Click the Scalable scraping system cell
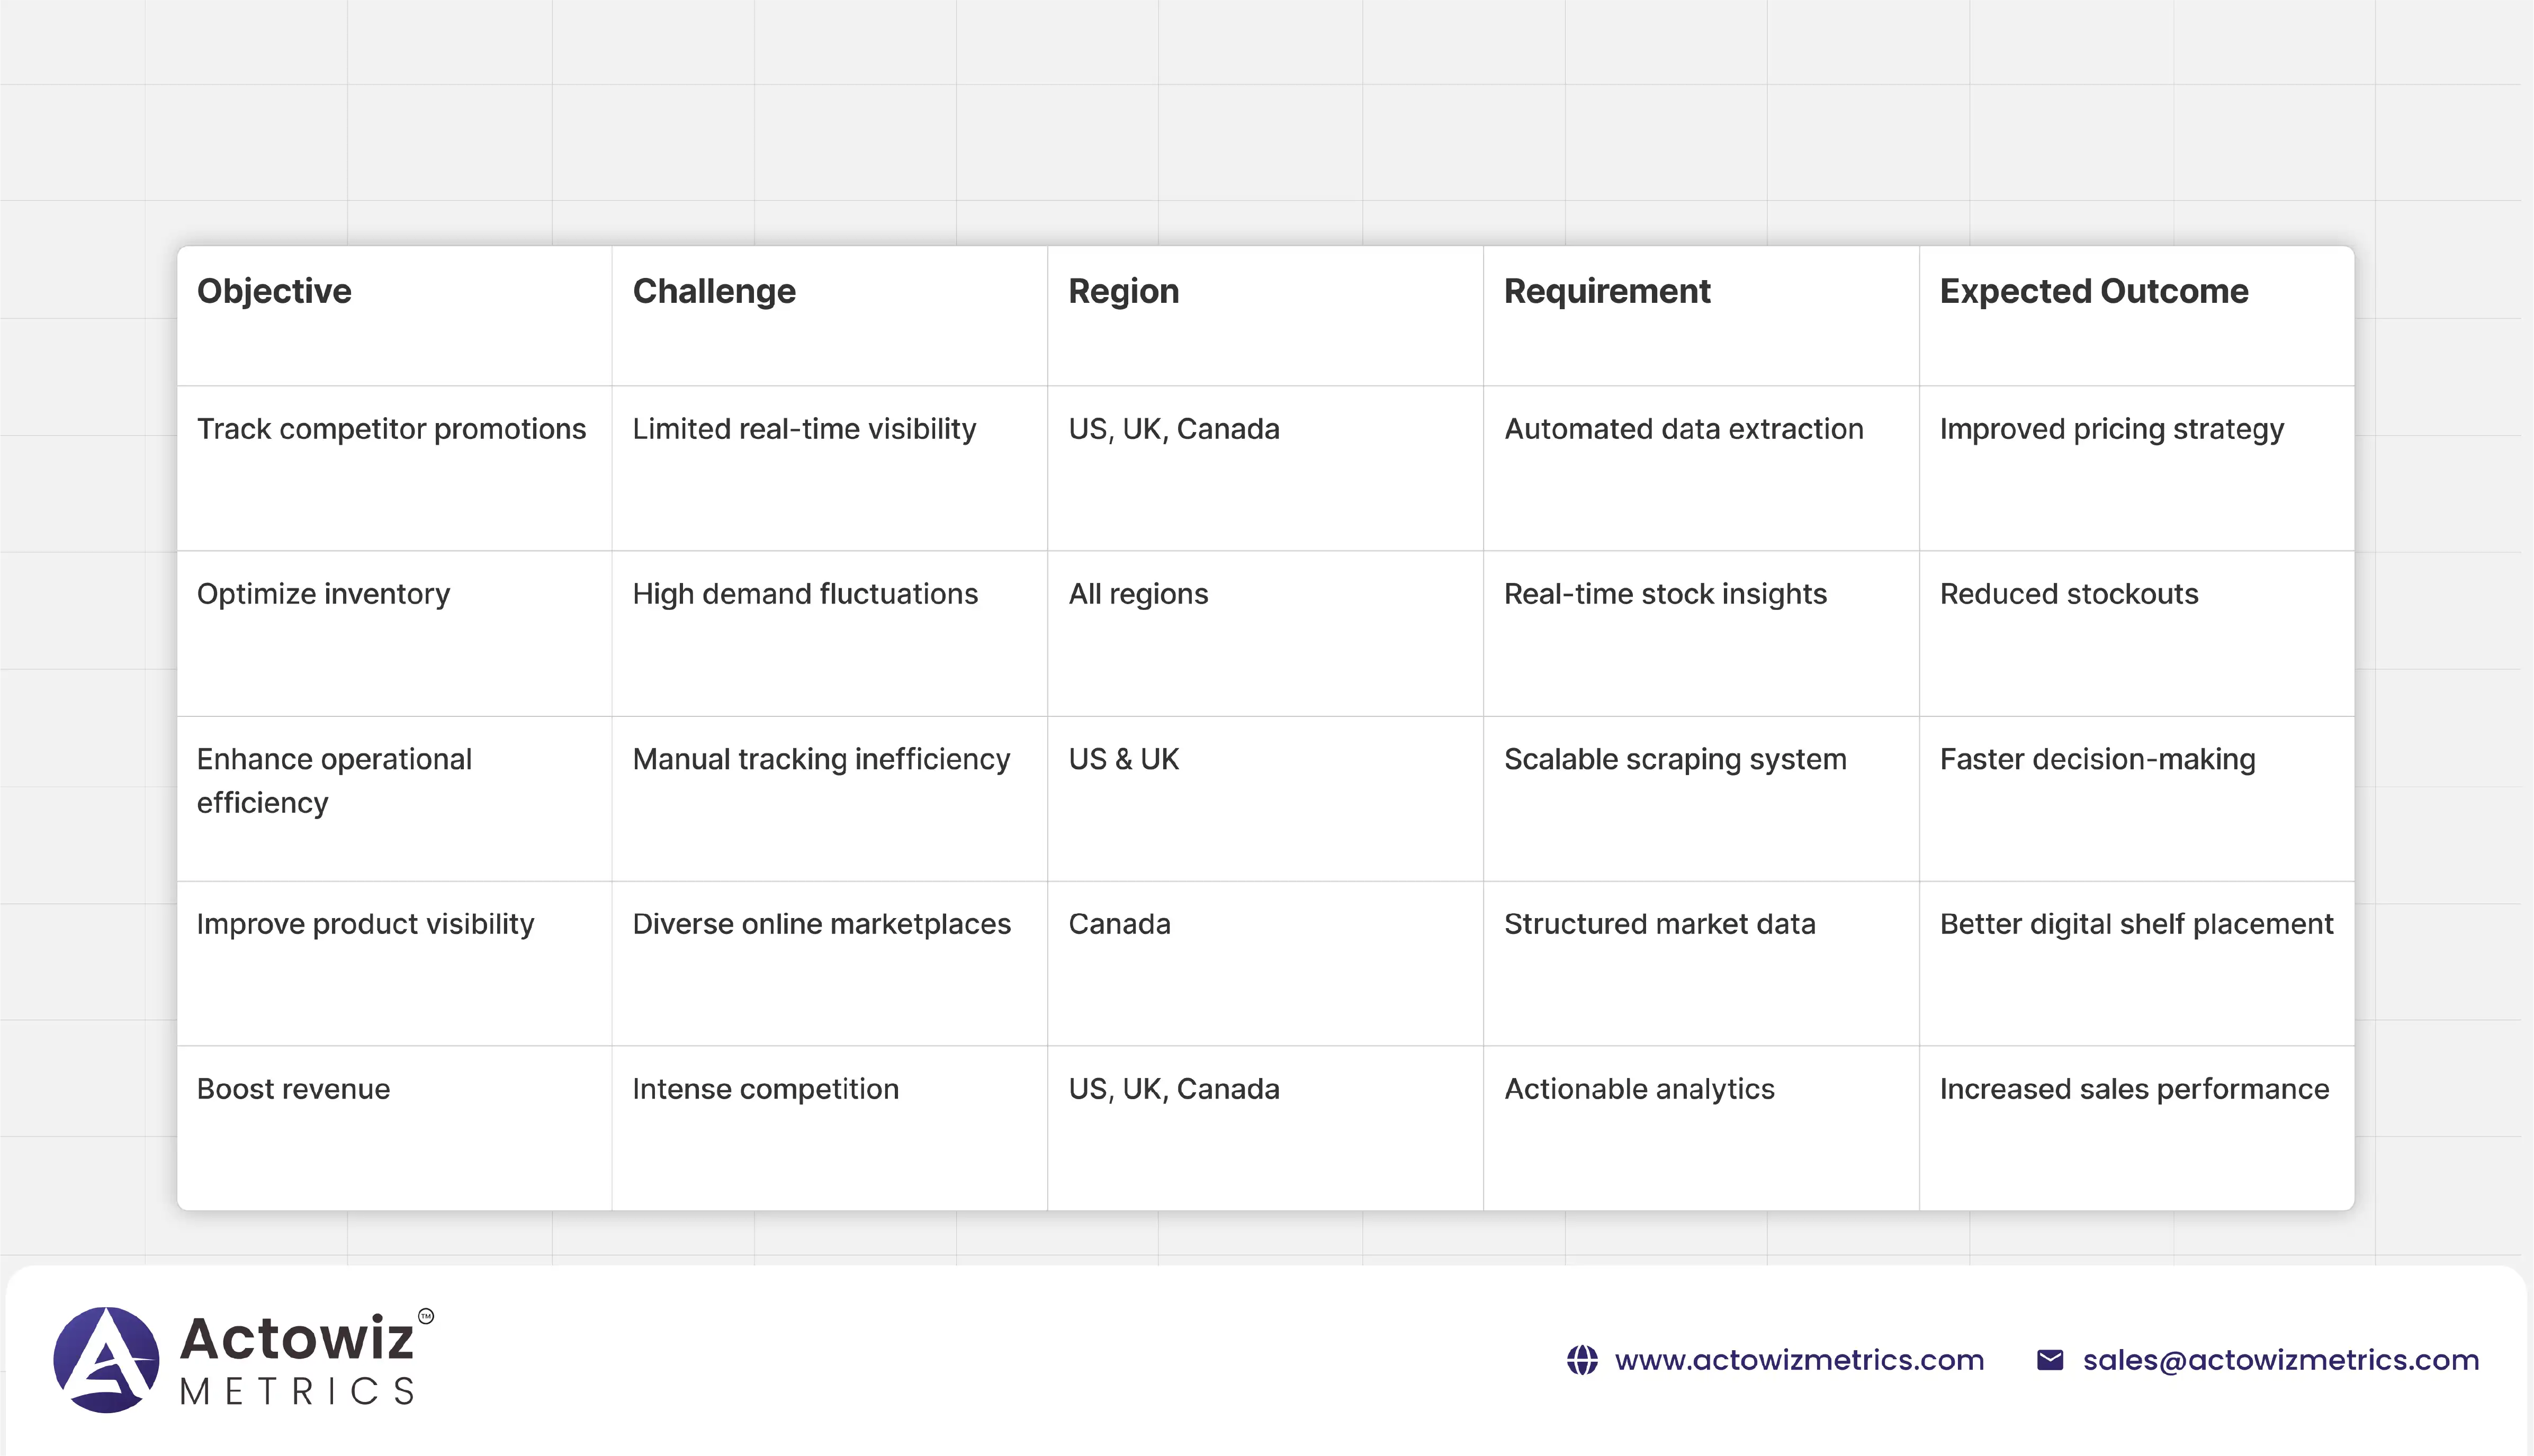2534x1456 pixels. click(x=1675, y=759)
